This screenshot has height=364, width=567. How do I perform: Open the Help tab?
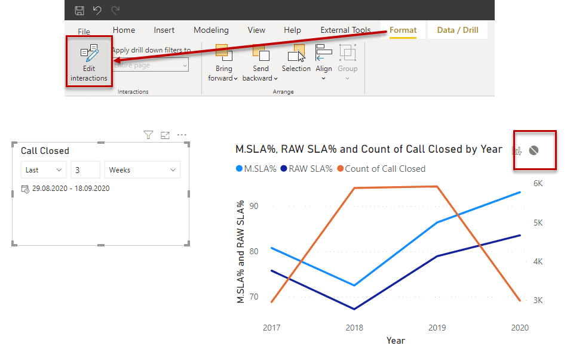[292, 30]
